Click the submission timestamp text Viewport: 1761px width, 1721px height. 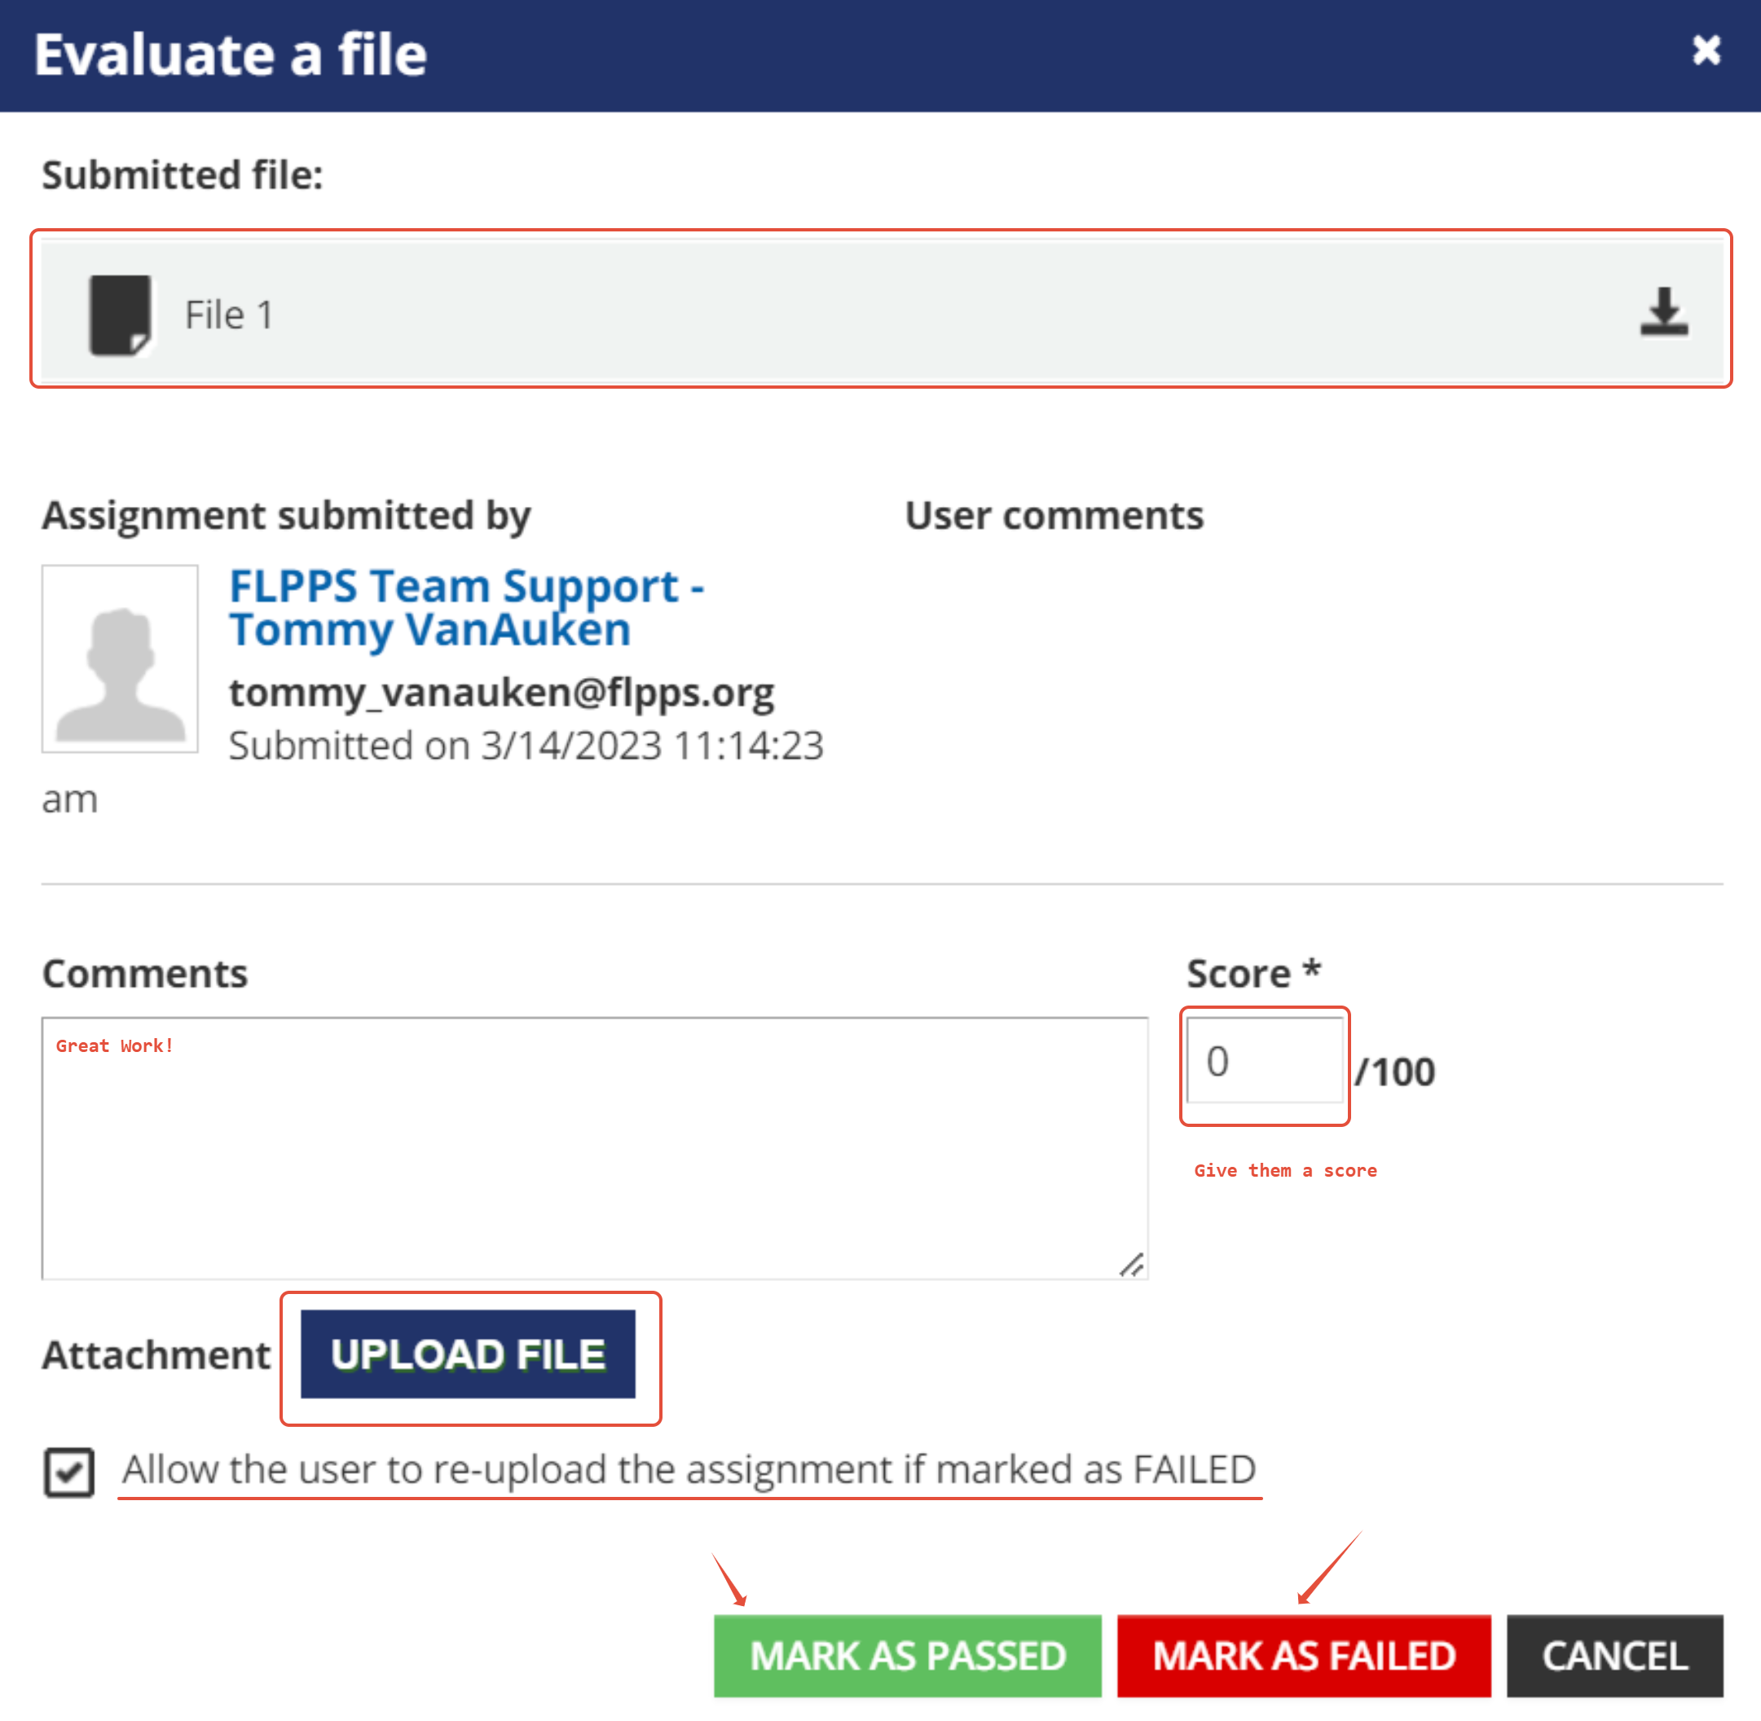click(x=526, y=746)
